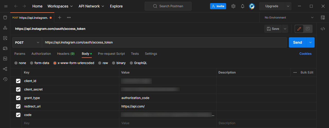This screenshot has height=128, width=329.
Task: Open Flows in the sidebar
Action: point(5,69)
